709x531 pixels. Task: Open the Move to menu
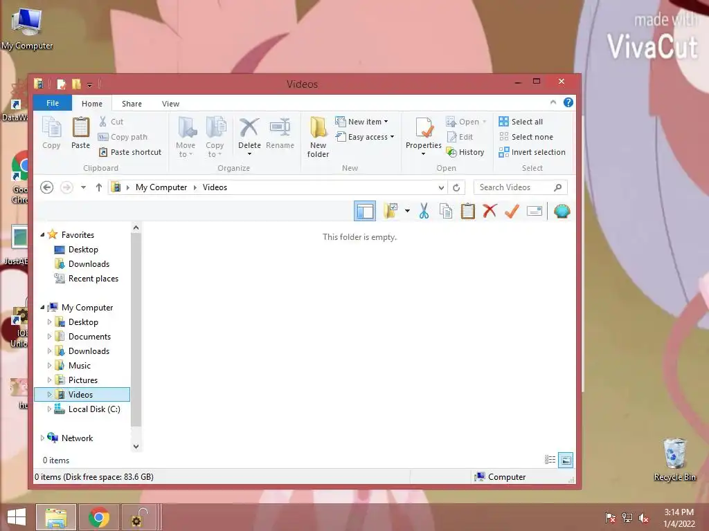186,137
